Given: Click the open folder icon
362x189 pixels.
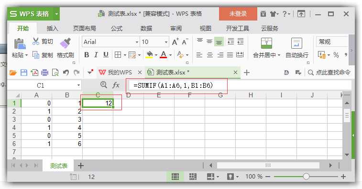Looking at the screenshot, I should pos(13,73).
